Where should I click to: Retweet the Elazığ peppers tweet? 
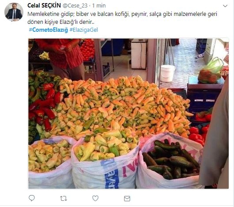click(x=64, y=198)
